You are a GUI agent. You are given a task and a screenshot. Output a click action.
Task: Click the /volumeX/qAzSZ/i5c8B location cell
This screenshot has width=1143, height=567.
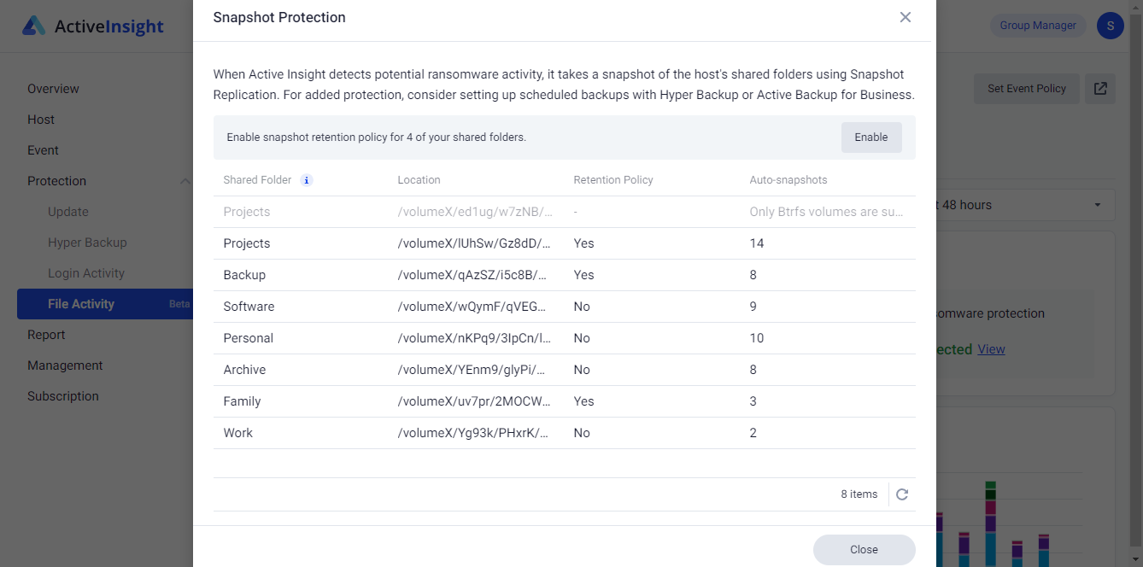pyautogui.click(x=474, y=275)
